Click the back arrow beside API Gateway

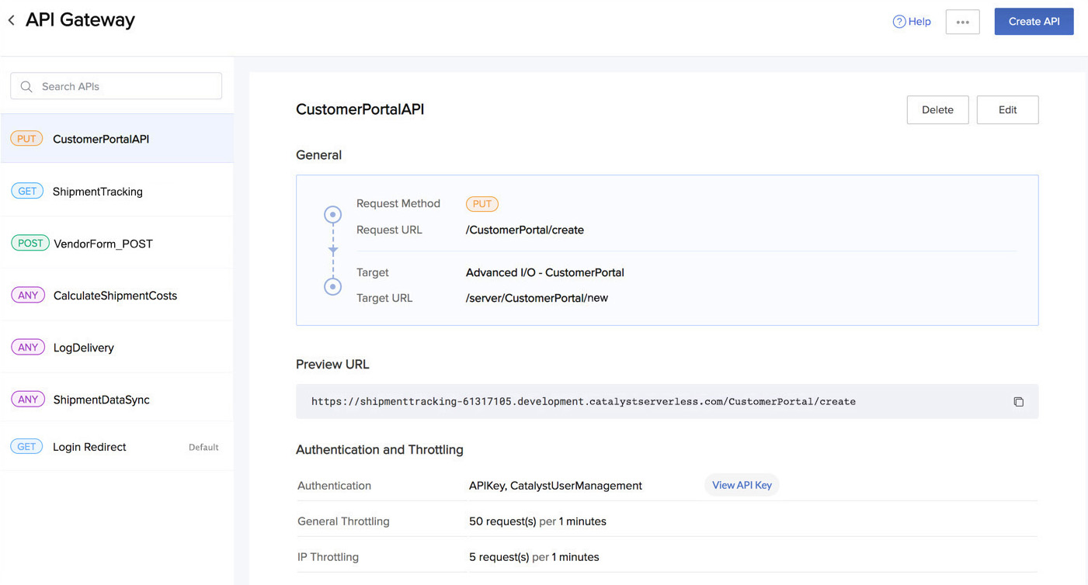pos(12,21)
